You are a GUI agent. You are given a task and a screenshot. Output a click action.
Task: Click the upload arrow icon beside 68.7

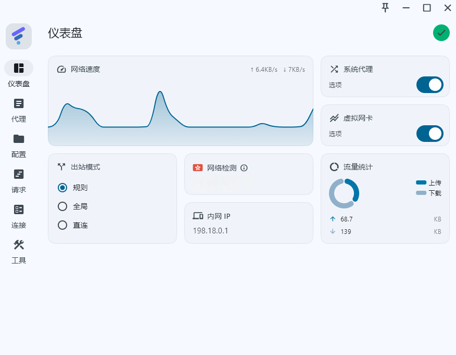point(333,219)
